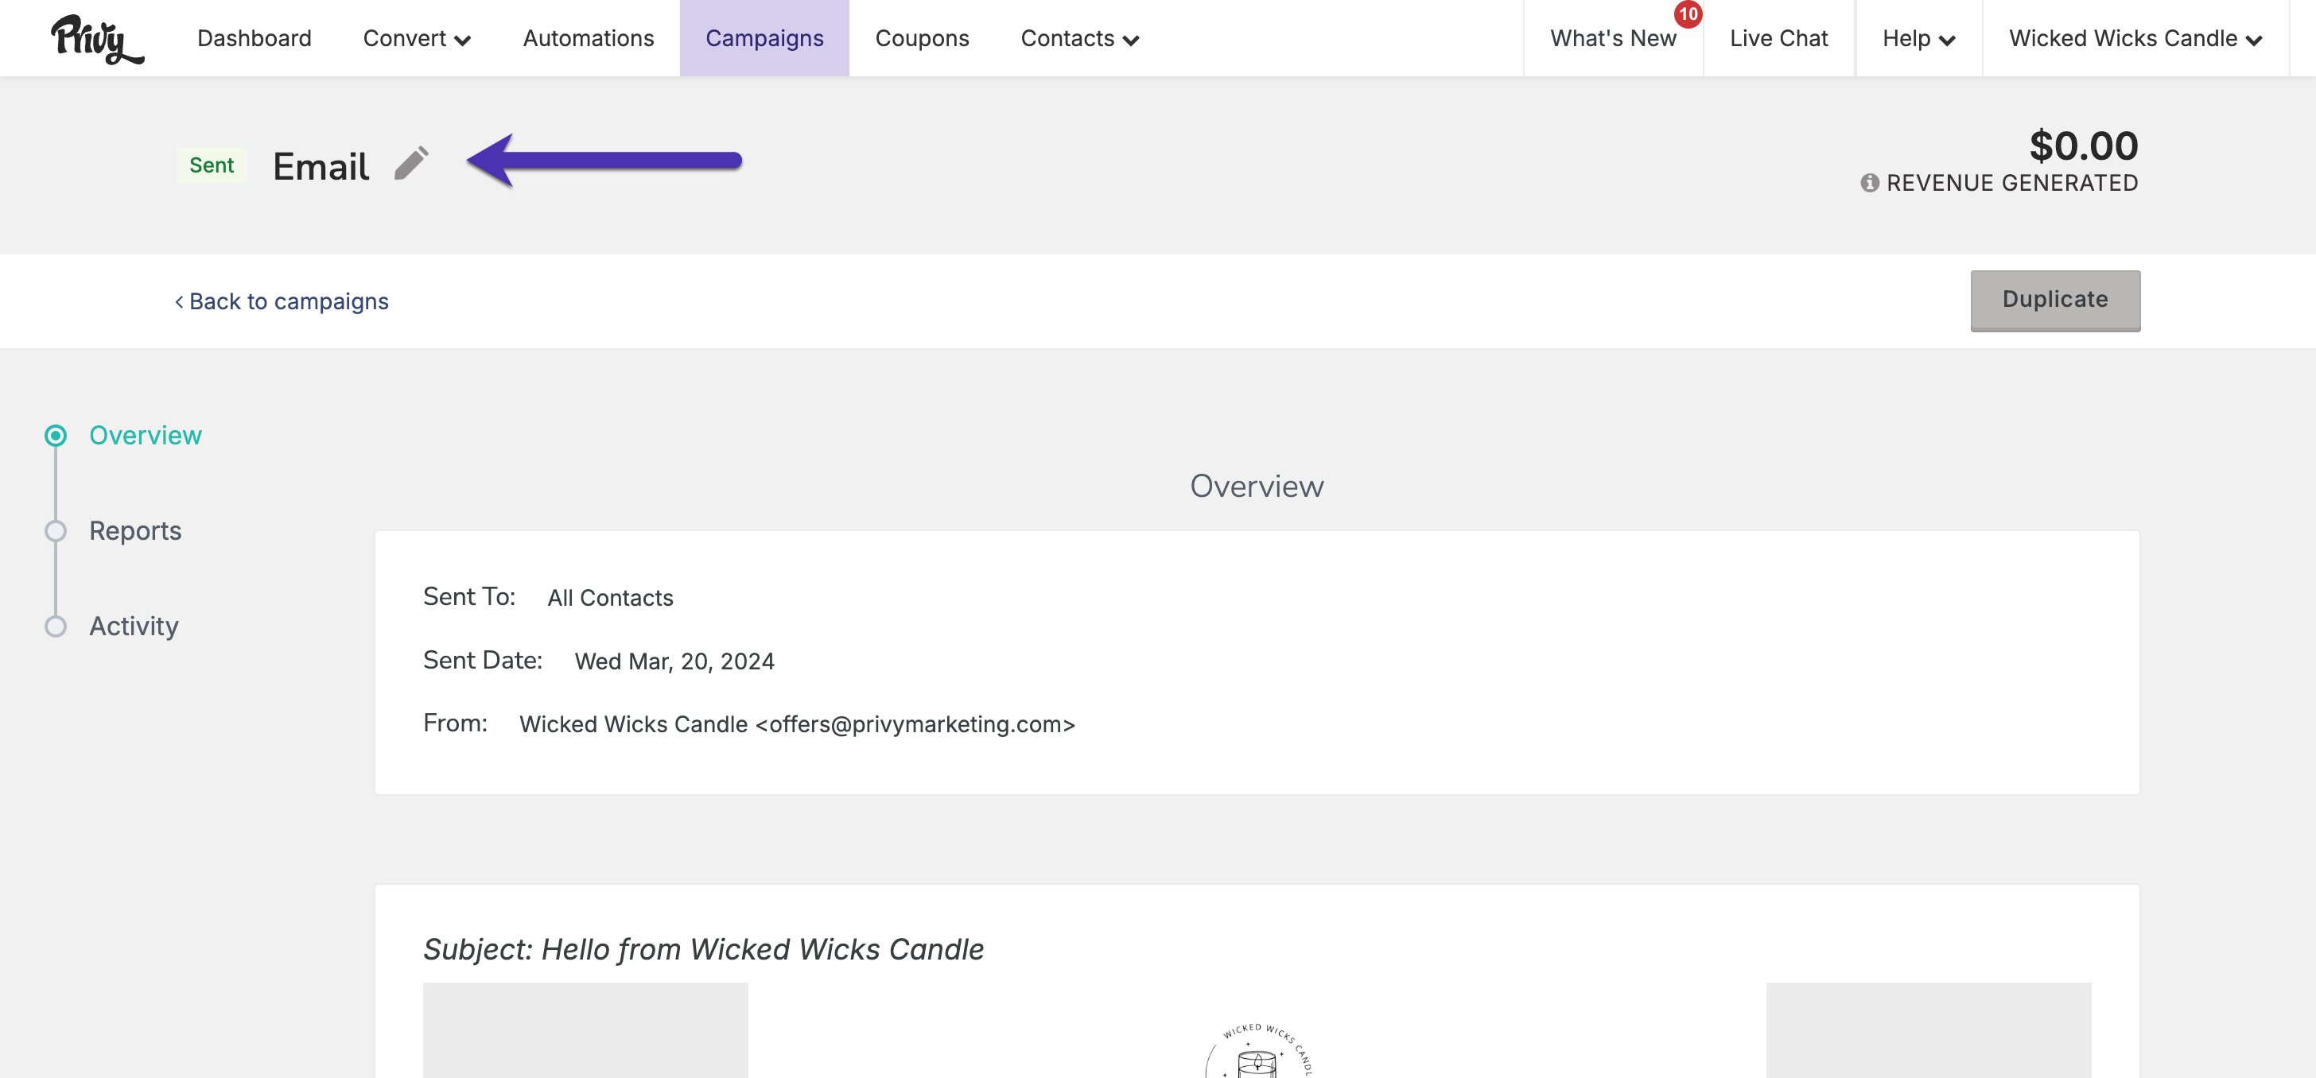Click the REVENUE GENERATED label
This screenshot has height=1078, width=2316.
[2012, 184]
